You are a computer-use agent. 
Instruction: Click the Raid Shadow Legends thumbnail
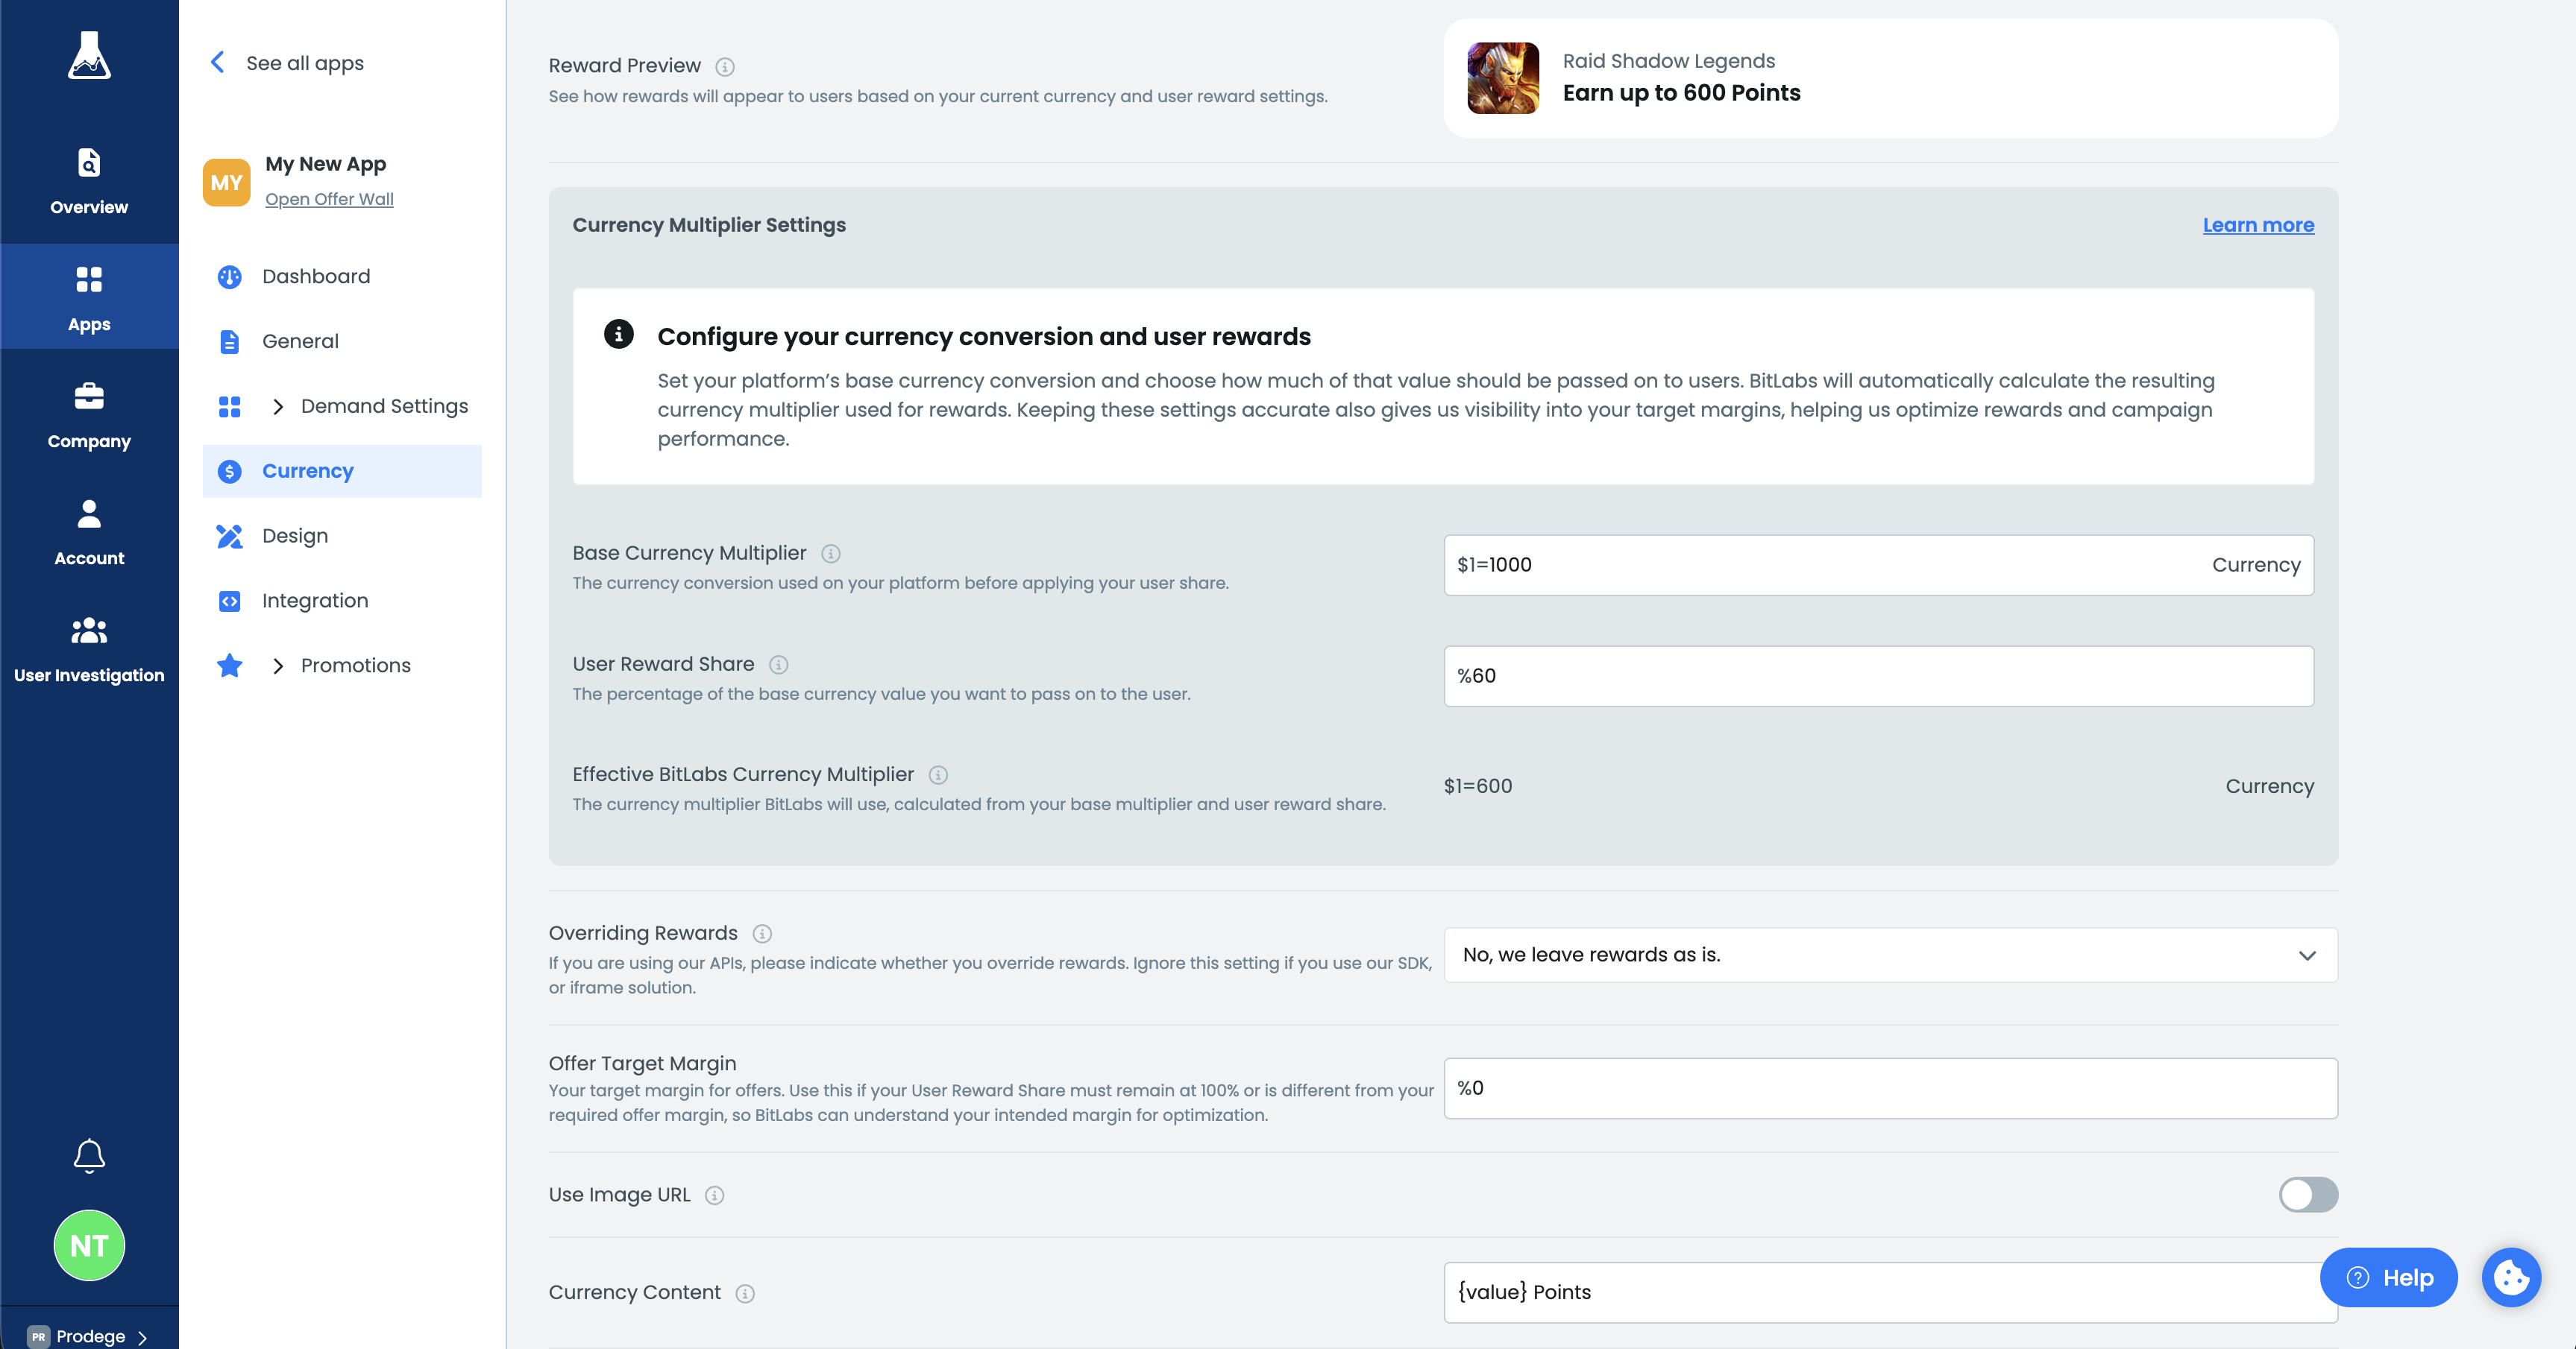tap(1502, 78)
